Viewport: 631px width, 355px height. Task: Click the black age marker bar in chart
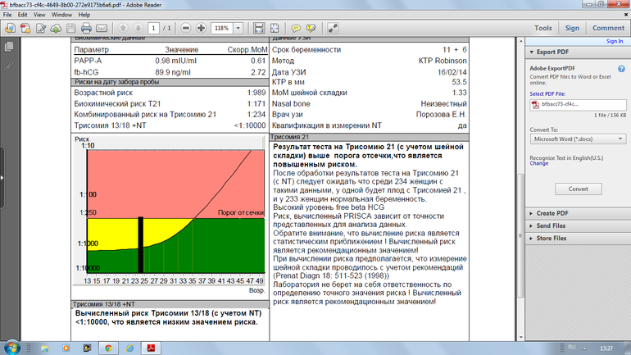[141, 244]
